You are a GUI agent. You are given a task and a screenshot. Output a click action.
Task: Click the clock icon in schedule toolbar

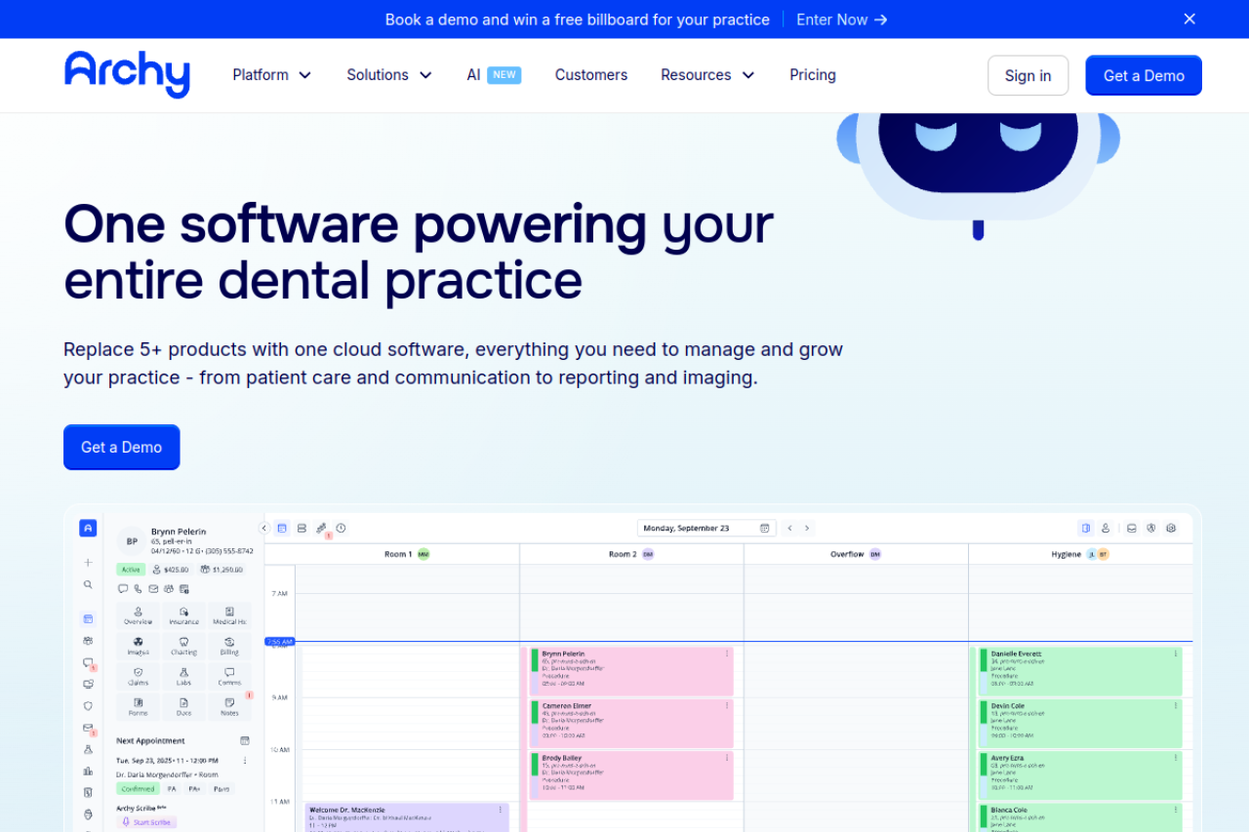[x=341, y=528]
